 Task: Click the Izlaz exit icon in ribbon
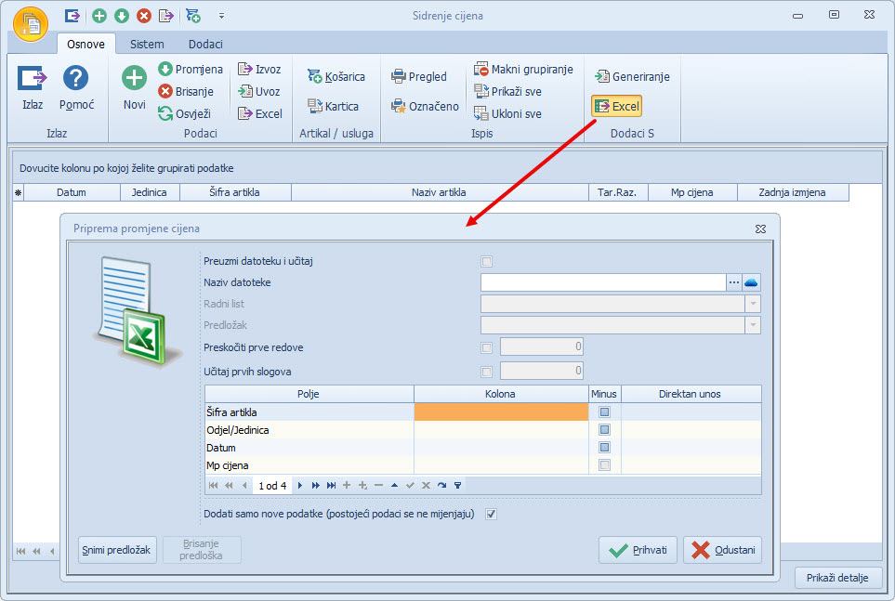point(33,79)
